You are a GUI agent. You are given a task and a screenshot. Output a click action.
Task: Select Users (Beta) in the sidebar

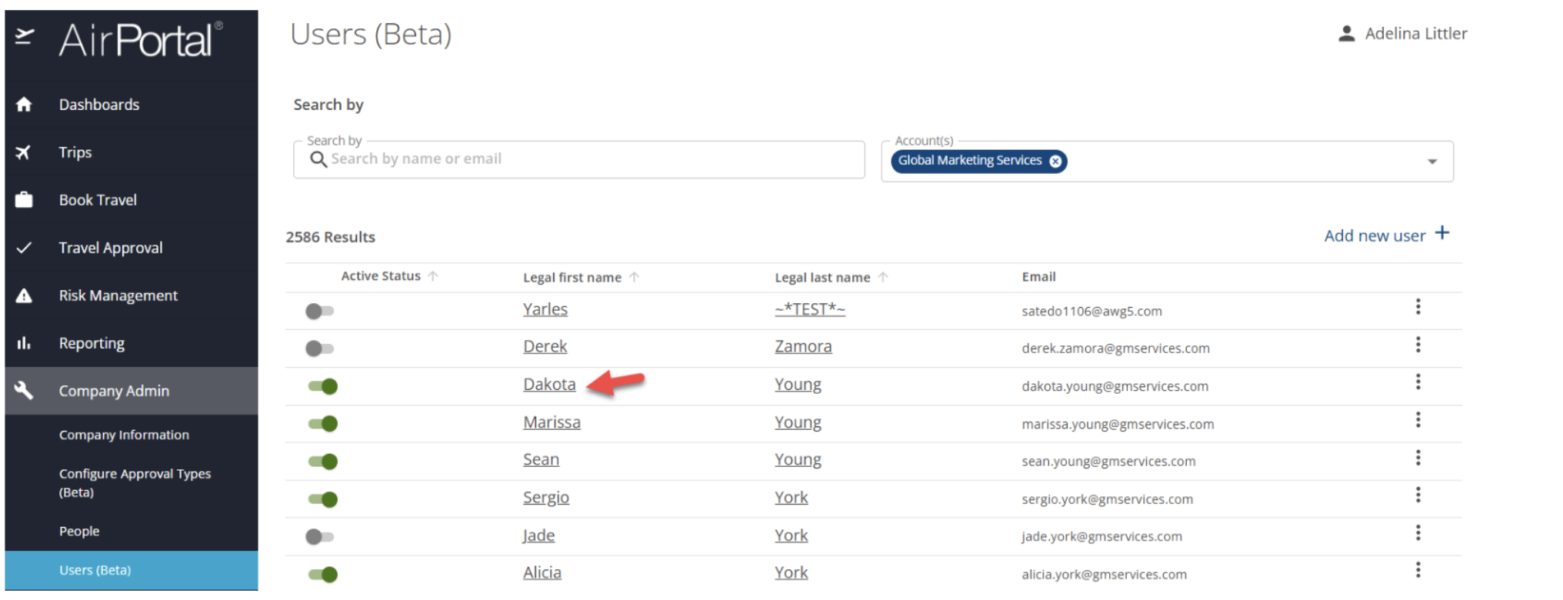click(x=132, y=570)
